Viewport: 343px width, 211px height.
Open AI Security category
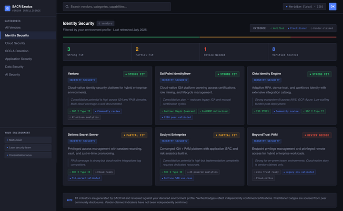[28, 75]
